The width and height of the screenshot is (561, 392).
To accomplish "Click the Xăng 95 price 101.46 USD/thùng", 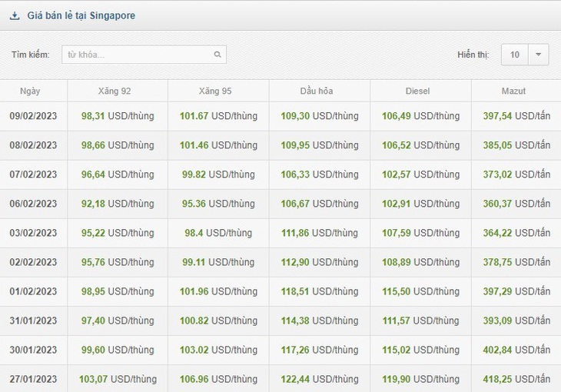I will coord(218,145).
